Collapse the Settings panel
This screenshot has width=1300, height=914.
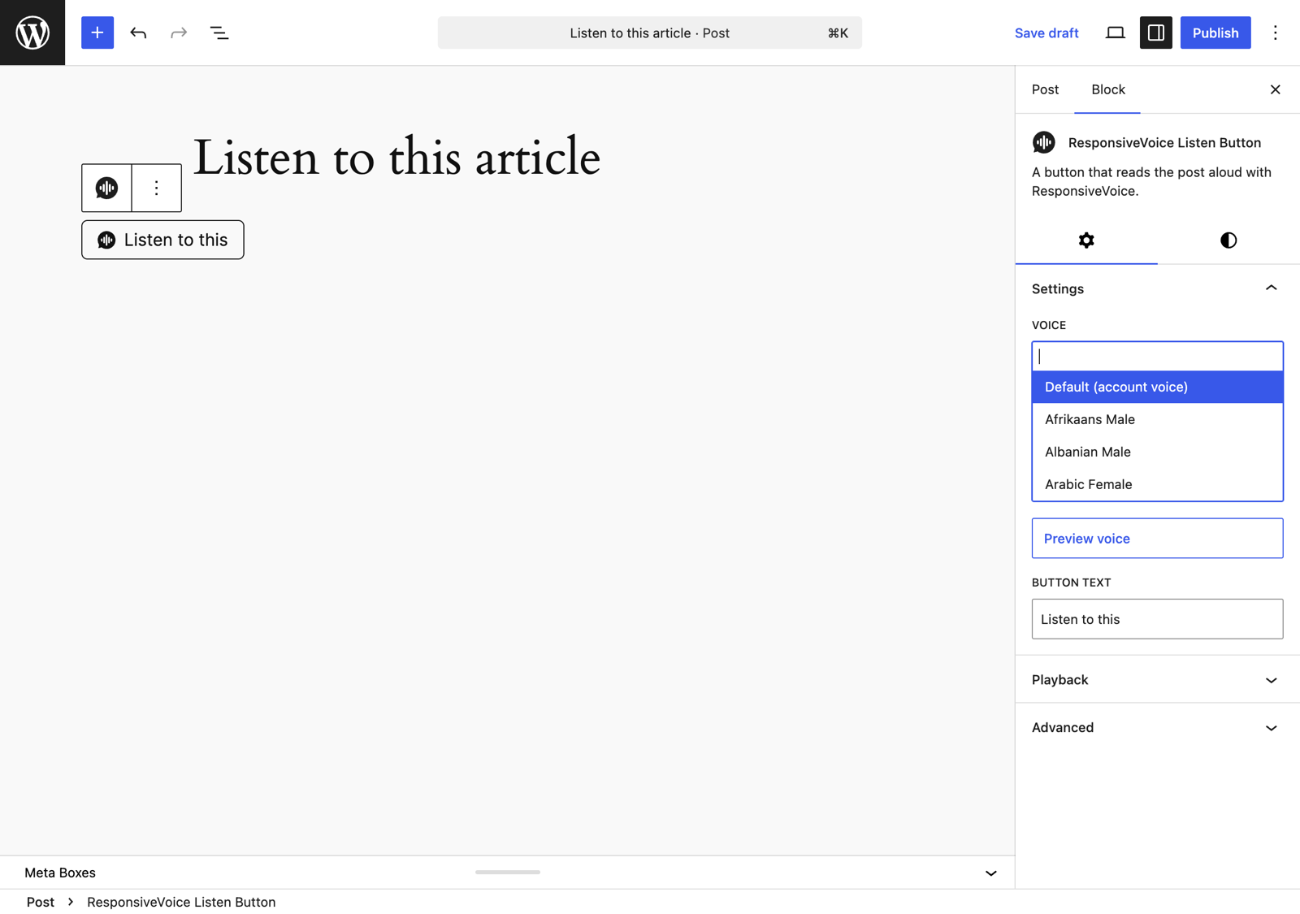click(x=1157, y=288)
